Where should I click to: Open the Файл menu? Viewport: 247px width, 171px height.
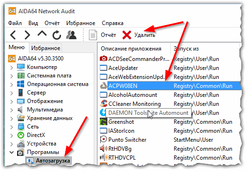[15, 23]
